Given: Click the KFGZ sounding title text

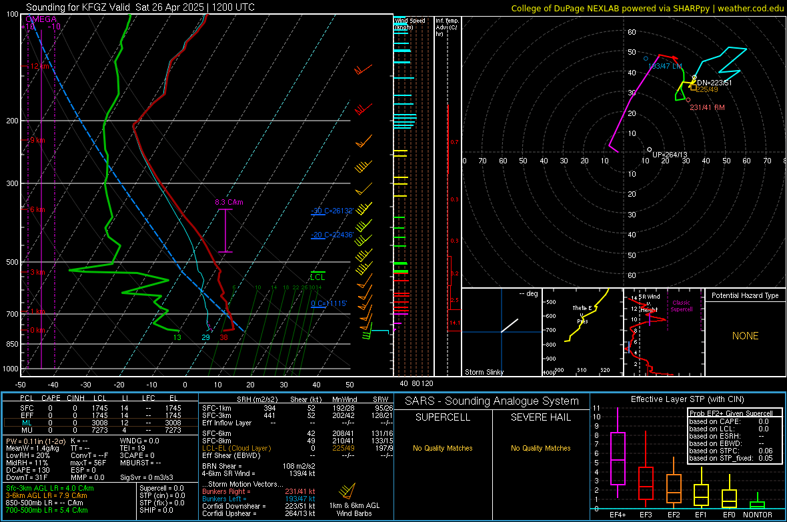Looking at the screenshot, I should (140, 7).
